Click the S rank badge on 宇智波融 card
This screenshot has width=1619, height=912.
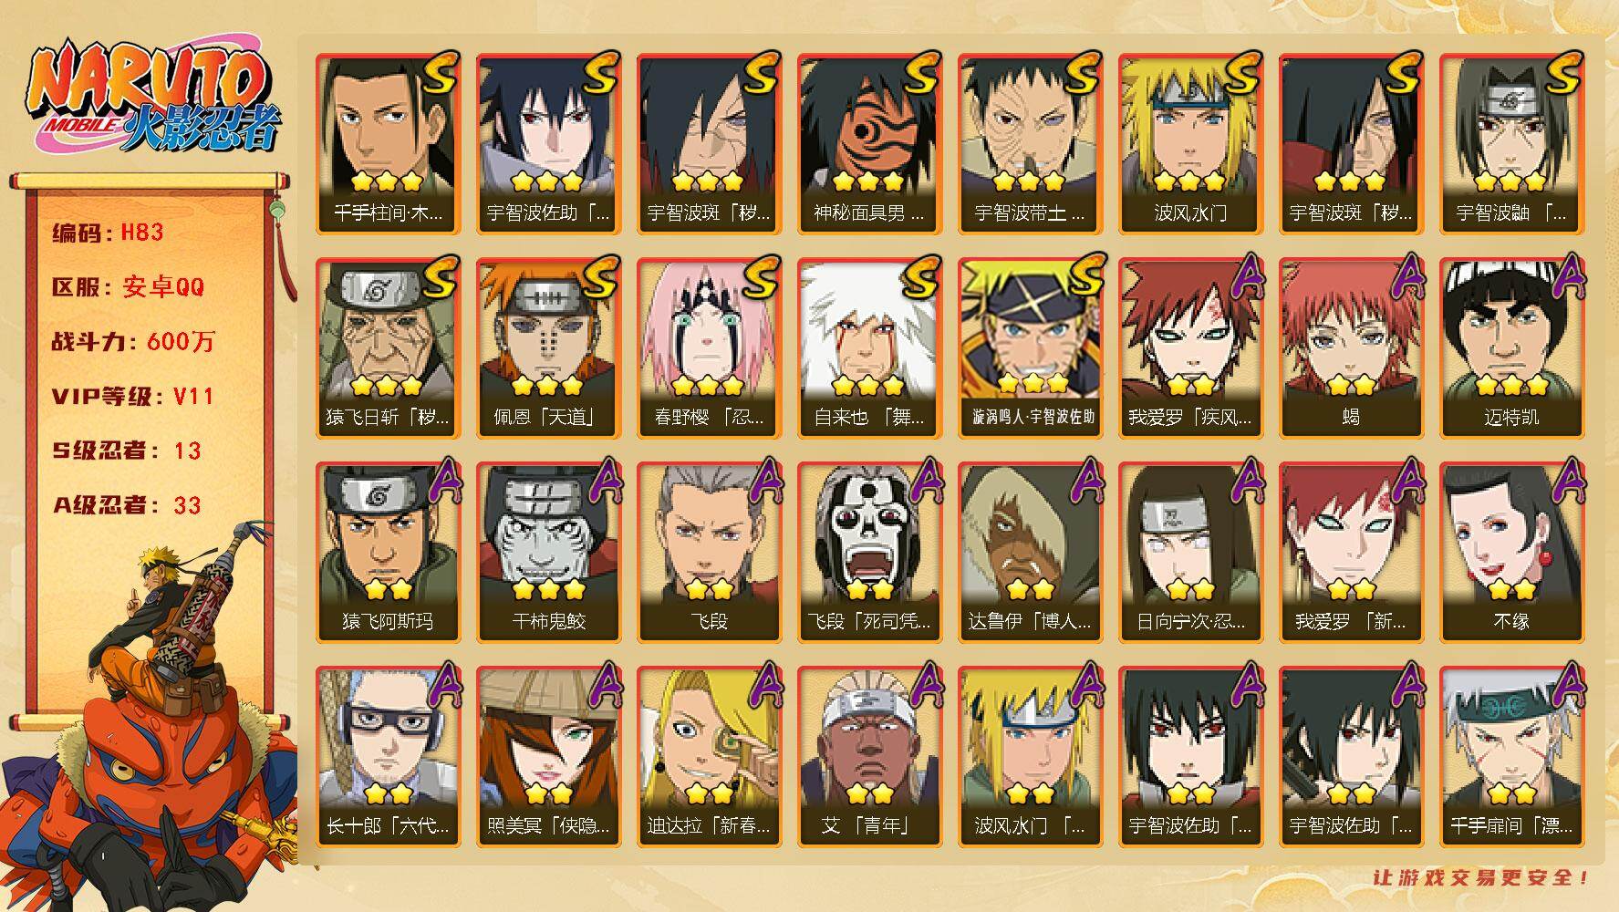[1561, 73]
